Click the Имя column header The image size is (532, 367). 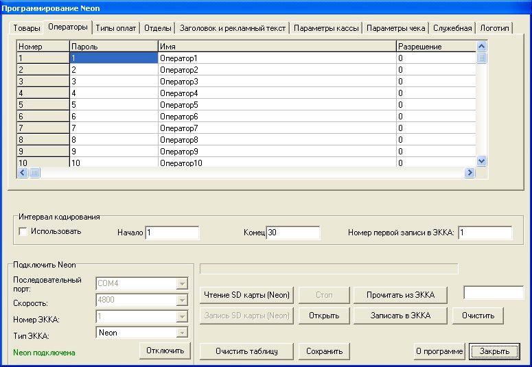click(x=277, y=47)
